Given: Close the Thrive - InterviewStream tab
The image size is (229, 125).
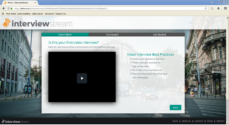Looking at the screenshot, I should click(x=35, y=3).
